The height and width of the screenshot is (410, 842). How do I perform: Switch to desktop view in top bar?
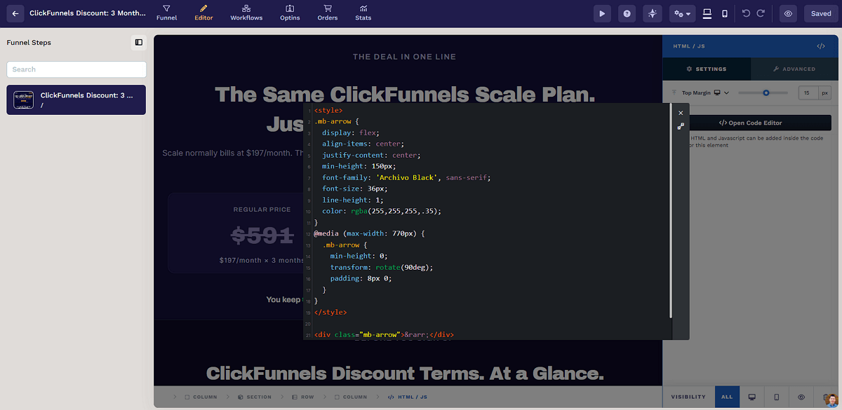[x=707, y=13]
